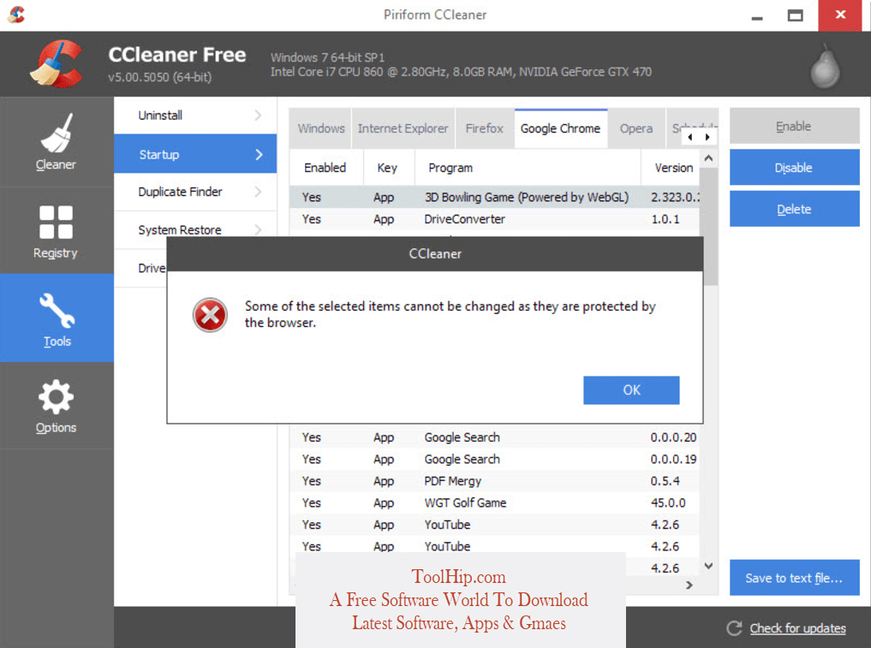871x648 pixels.
Task: Open the Duplicate Finder tool
Action: point(195,192)
